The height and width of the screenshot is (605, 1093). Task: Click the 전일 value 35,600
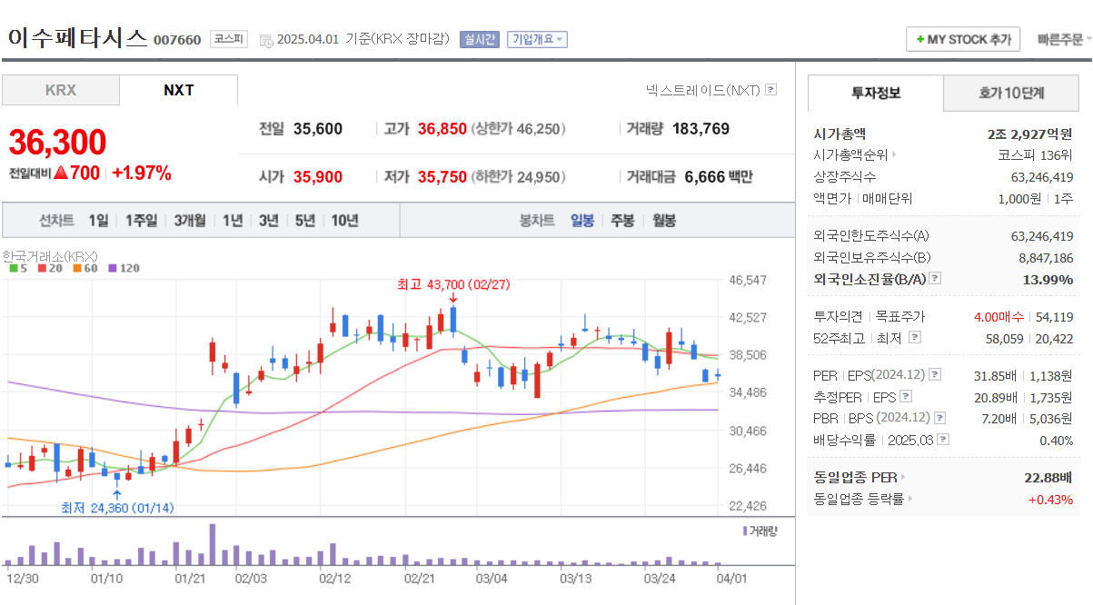coord(318,129)
